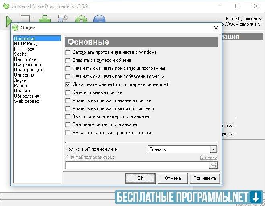Open the Справка help link
This screenshot has height=206, width=265.
click(209, 157)
